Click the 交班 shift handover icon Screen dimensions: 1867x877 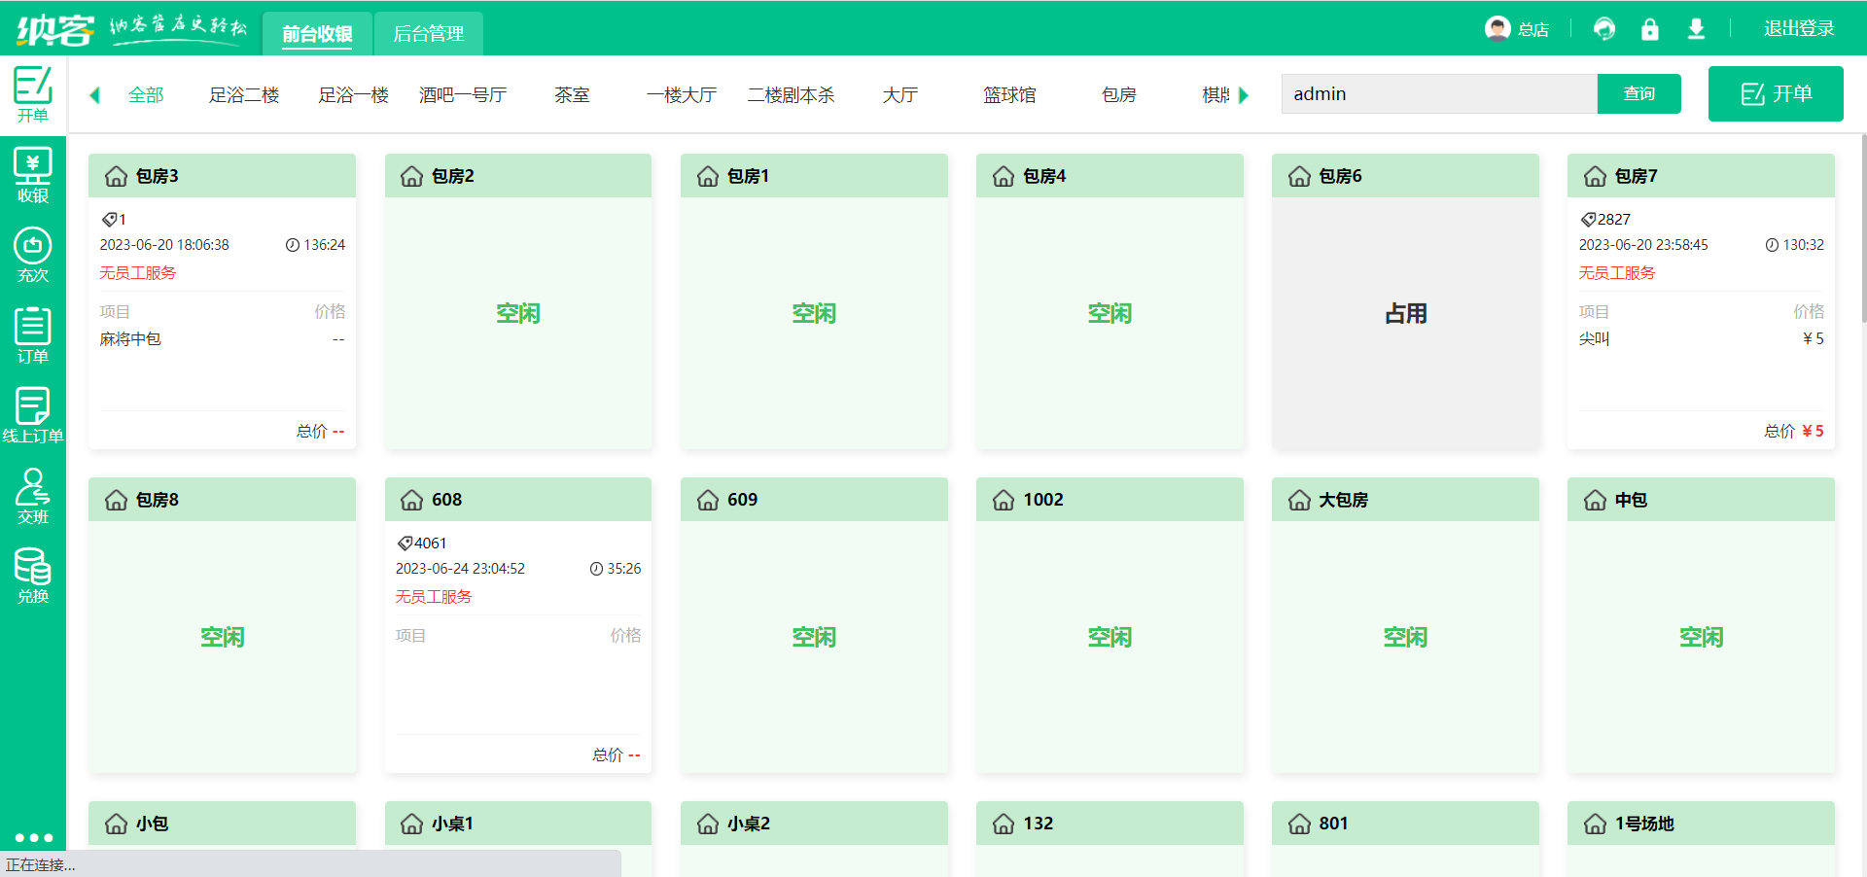click(32, 496)
